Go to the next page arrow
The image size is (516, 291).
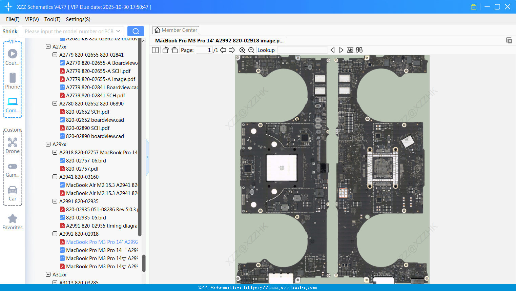coord(232,50)
